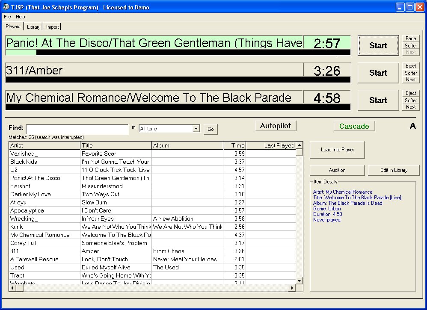Click Load Into Player button
This screenshot has height=310, width=427.
click(337, 150)
